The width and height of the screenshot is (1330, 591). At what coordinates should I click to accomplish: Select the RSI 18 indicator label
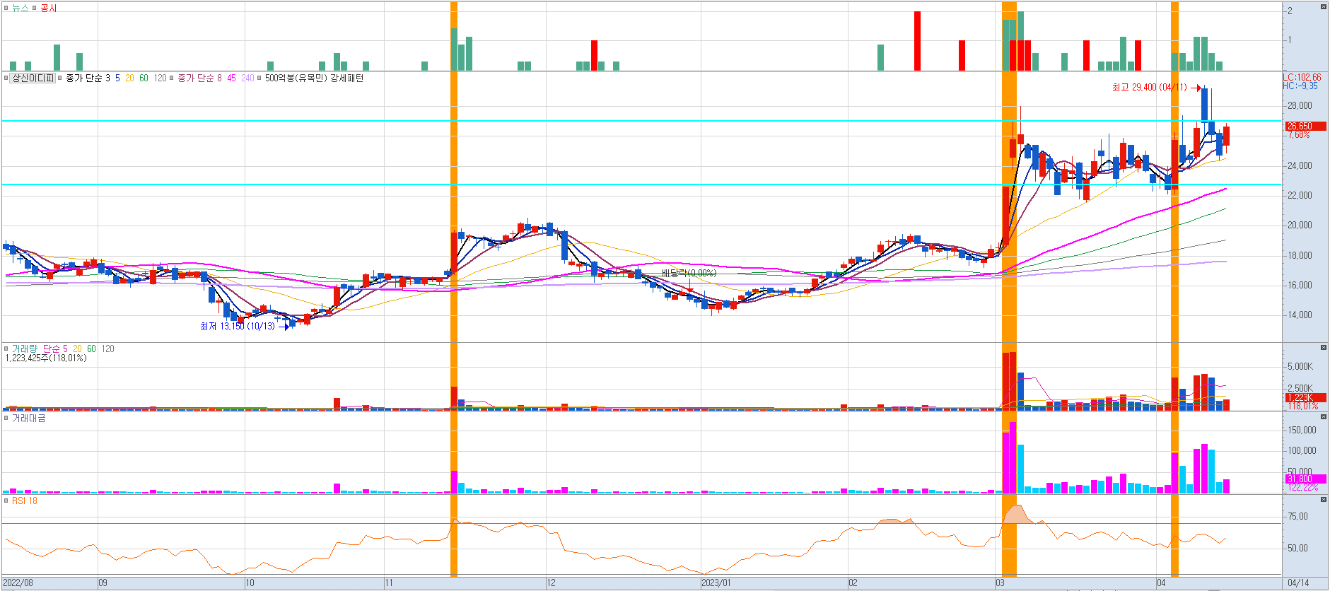click(x=25, y=501)
